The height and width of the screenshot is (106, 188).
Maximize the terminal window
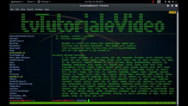tap(172, 6)
